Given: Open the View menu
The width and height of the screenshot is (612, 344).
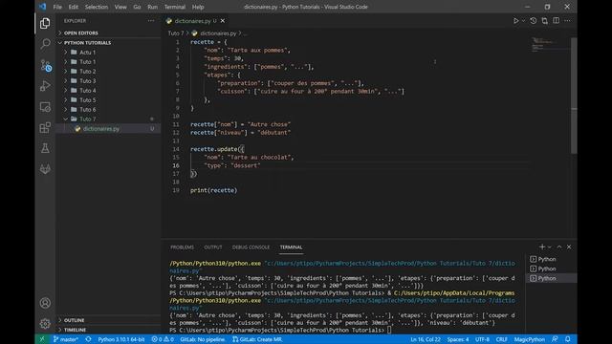Looking at the screenshot, I should 120,7.
